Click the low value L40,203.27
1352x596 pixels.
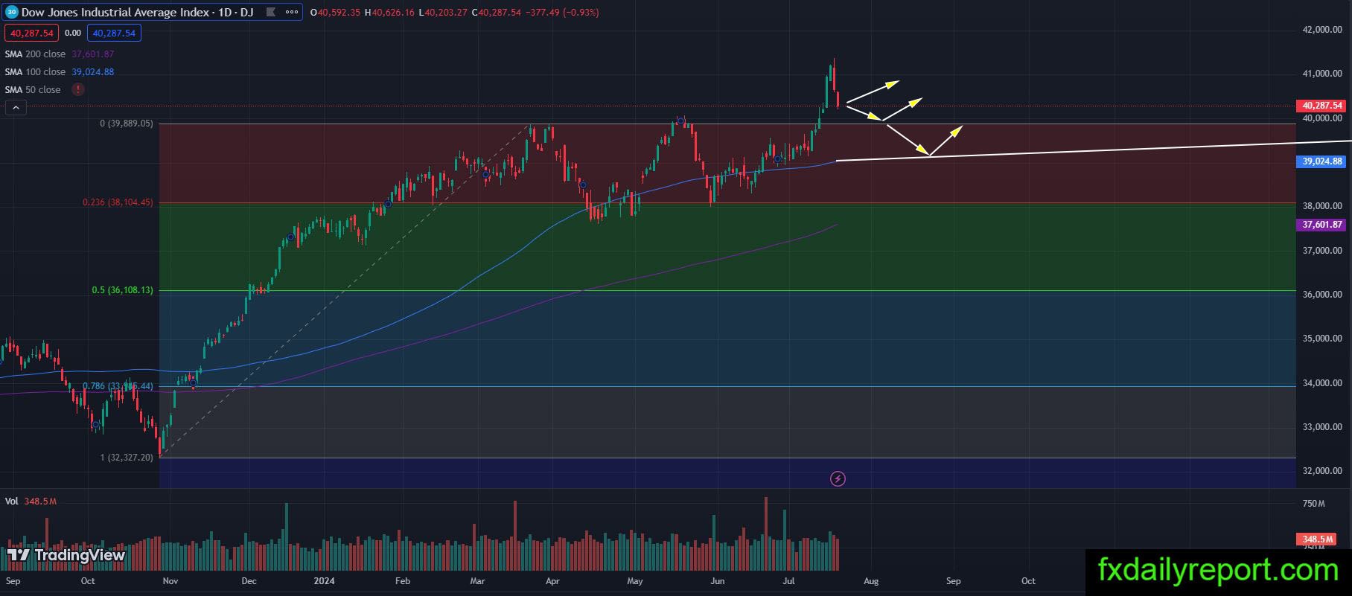[443, 12]
